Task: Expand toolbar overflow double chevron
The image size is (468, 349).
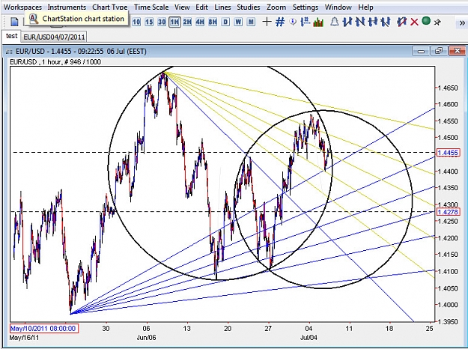Action: point(462,22)
